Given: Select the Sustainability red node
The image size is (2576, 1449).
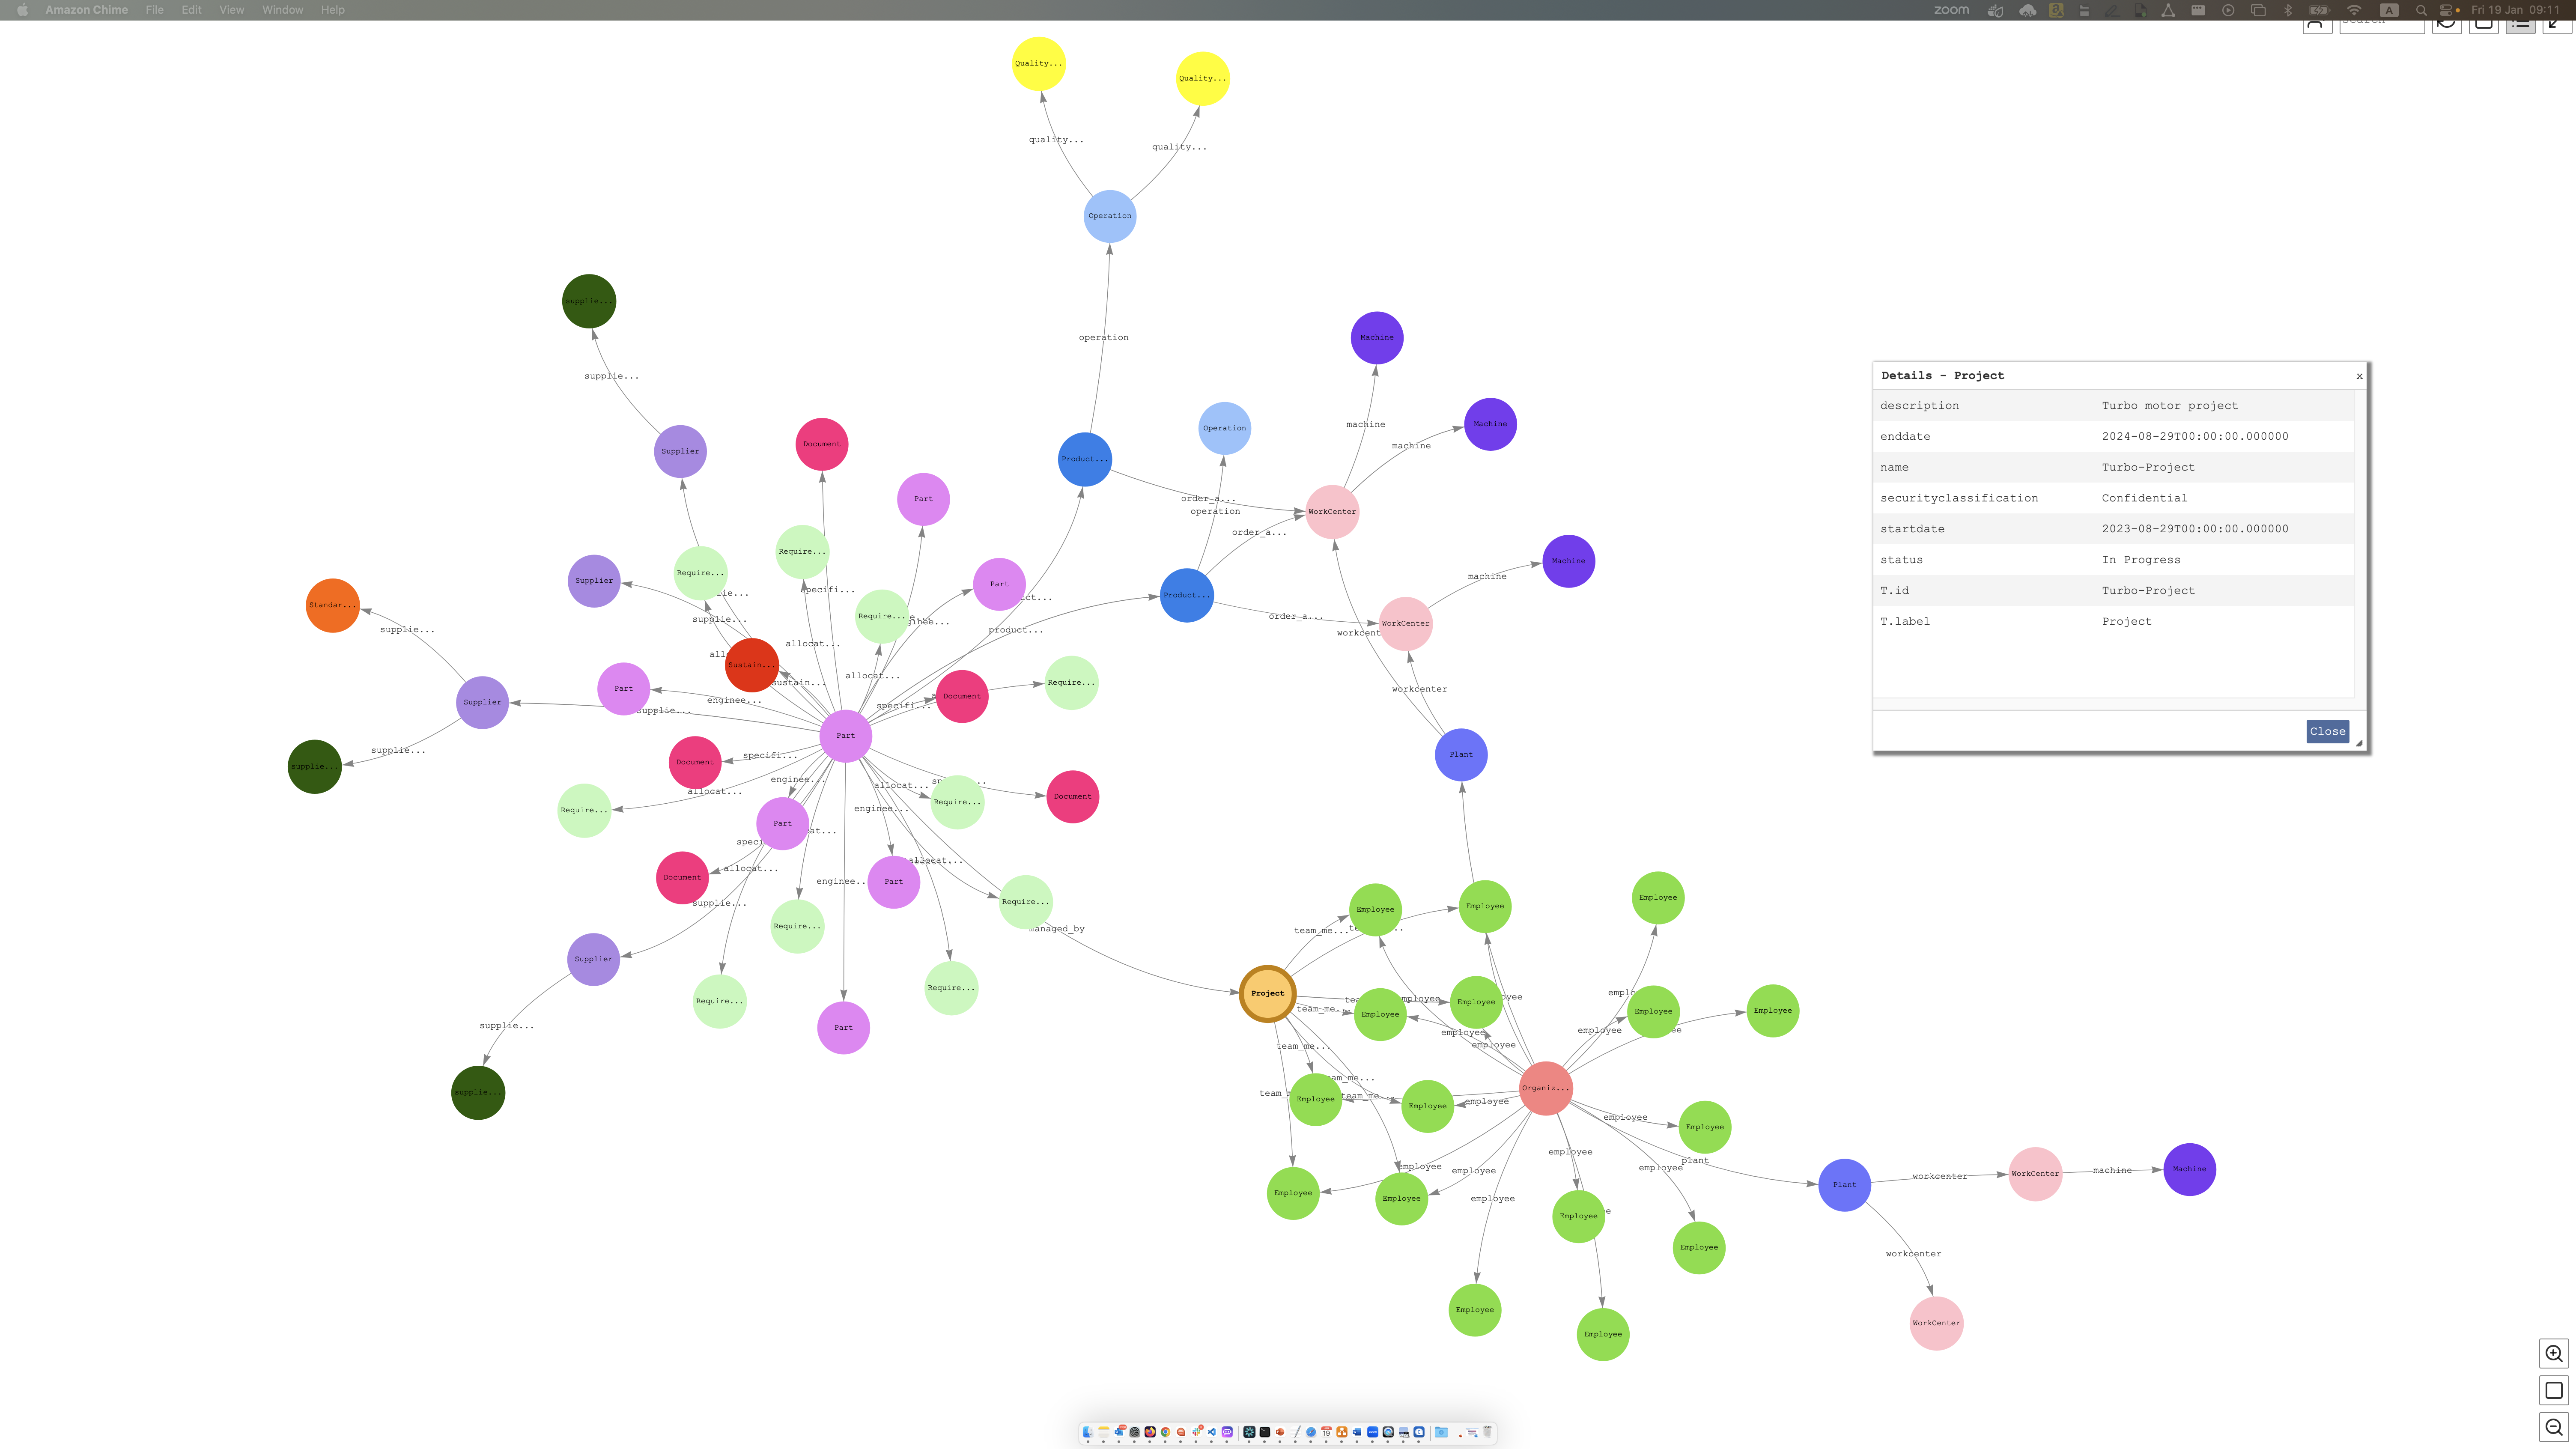Looking at the screenshot, I should click(751, 665).
